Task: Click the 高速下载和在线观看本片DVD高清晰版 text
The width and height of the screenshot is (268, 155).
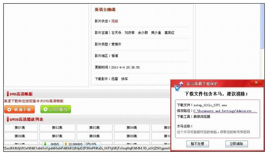Action: 34,101
